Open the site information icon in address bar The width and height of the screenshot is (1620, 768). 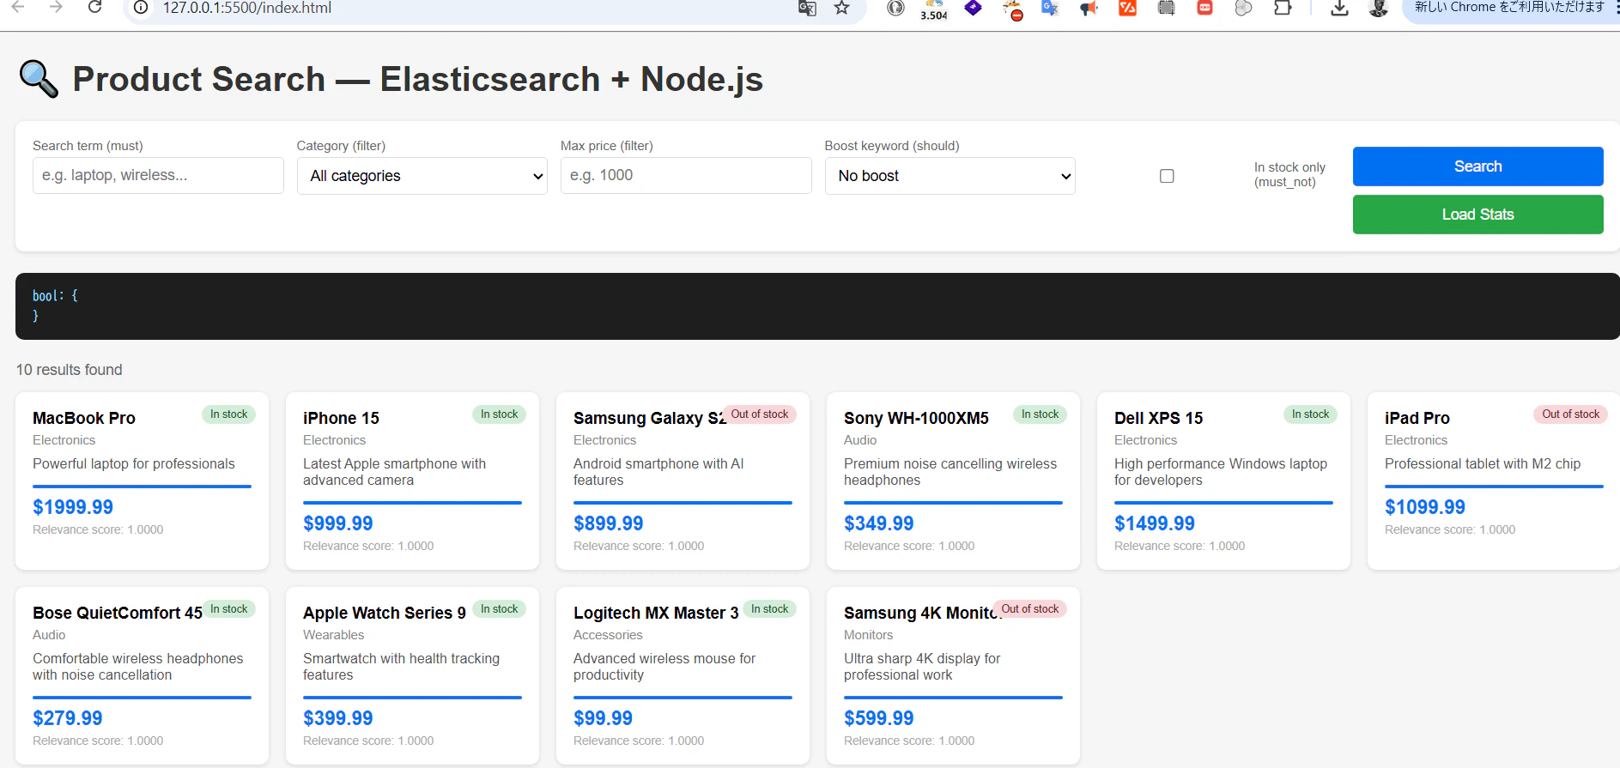142,8
